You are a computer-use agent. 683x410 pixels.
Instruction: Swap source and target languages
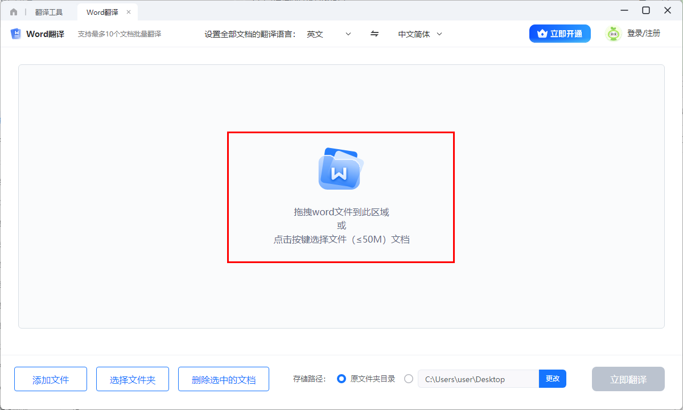pos(375,34)
